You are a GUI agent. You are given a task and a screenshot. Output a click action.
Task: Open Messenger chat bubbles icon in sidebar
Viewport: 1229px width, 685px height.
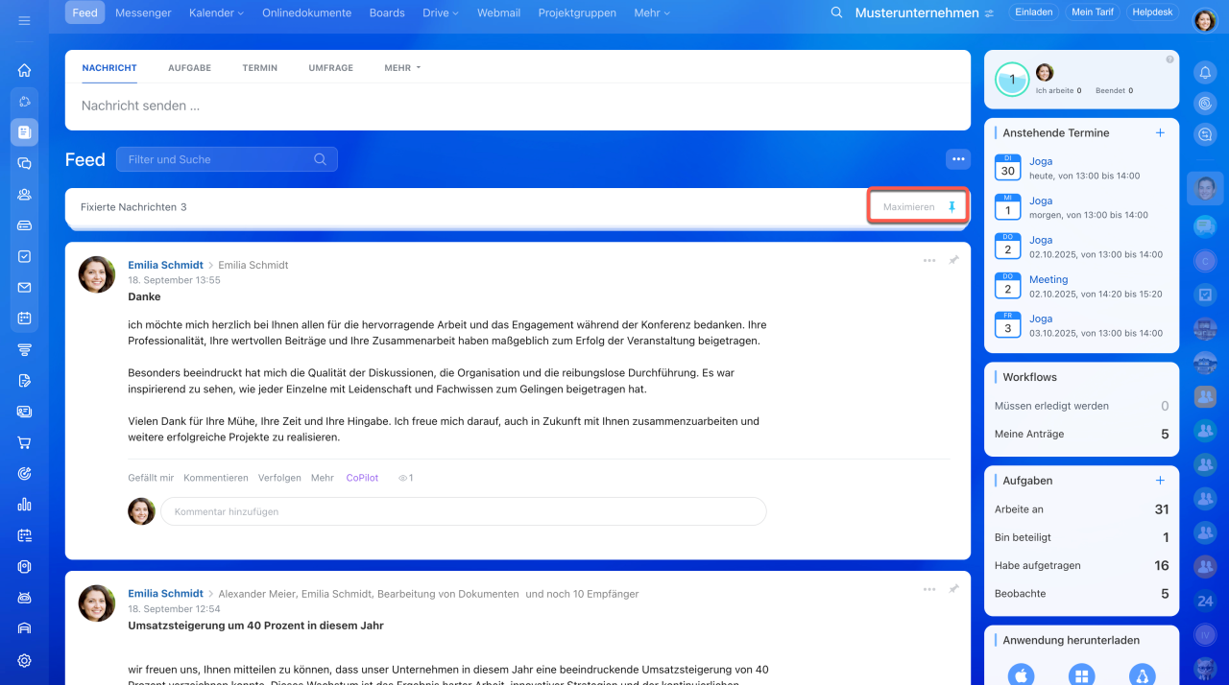[24, 163]
